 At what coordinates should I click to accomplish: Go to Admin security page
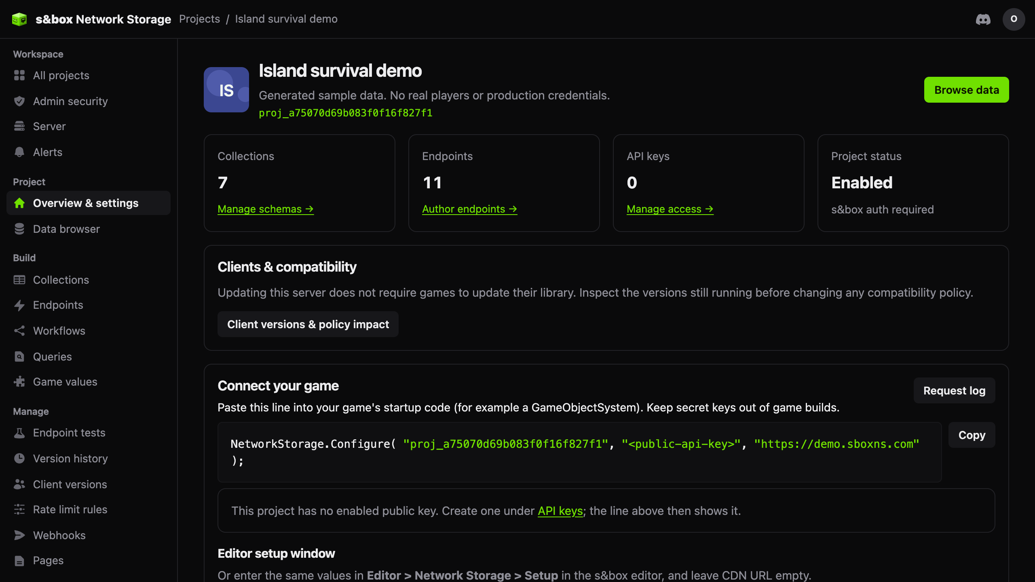pos(89,101)
